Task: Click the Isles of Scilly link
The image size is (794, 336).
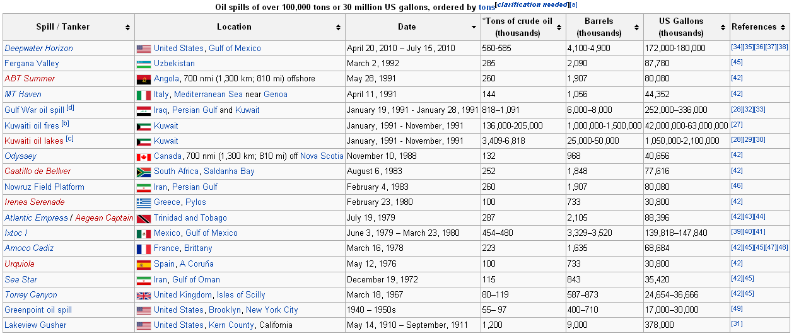Action: pyautogui.click(x=241, y=295)
